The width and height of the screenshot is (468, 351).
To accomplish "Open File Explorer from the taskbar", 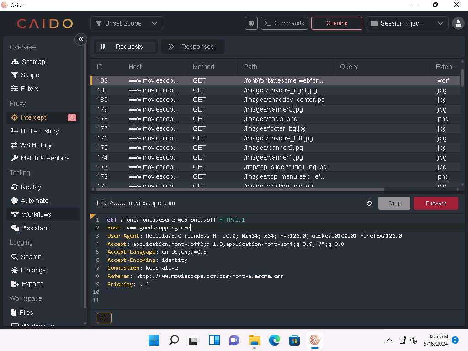I will [254, 340].
